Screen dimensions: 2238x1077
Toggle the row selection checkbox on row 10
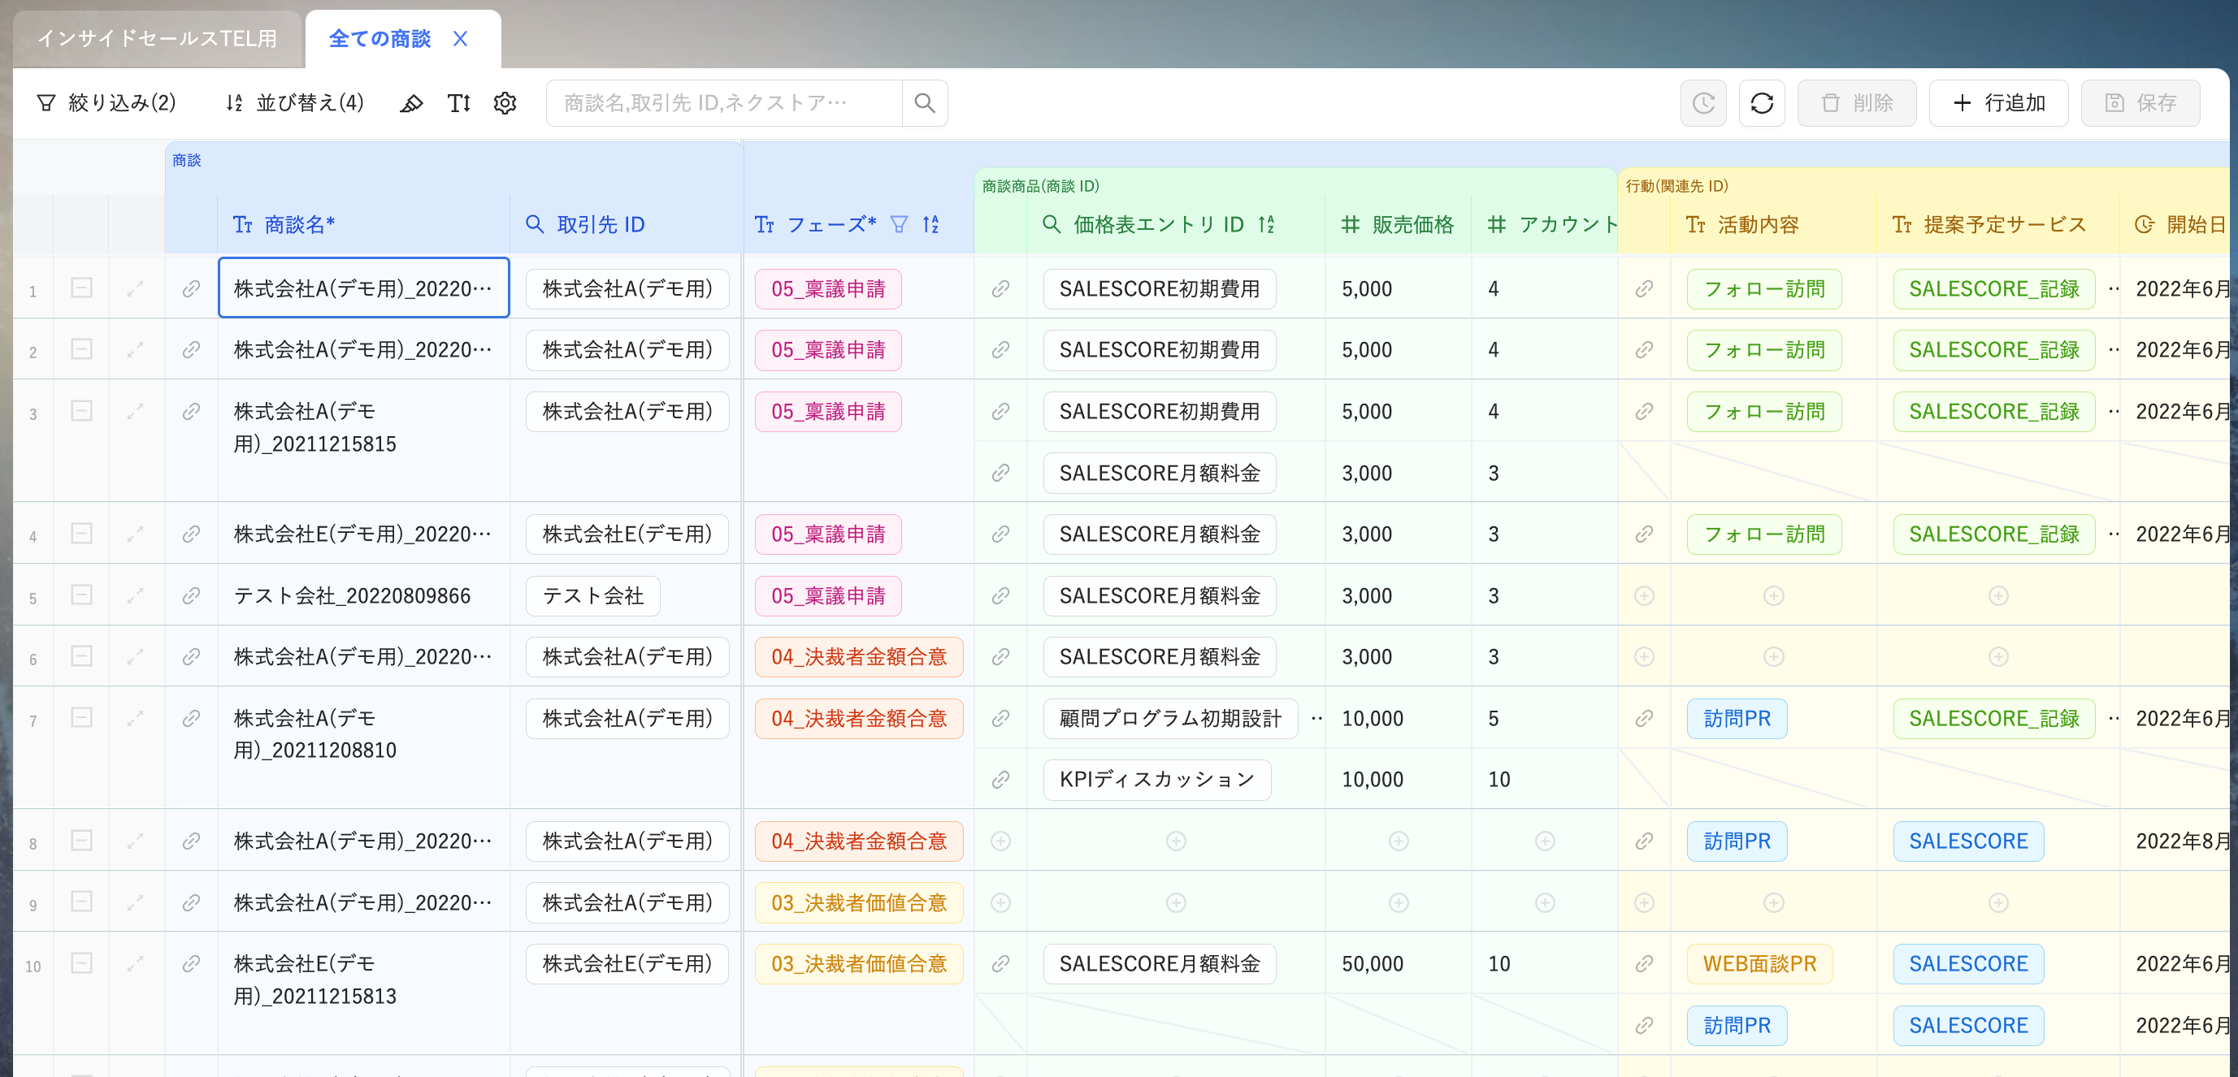(x=81, y=964)
